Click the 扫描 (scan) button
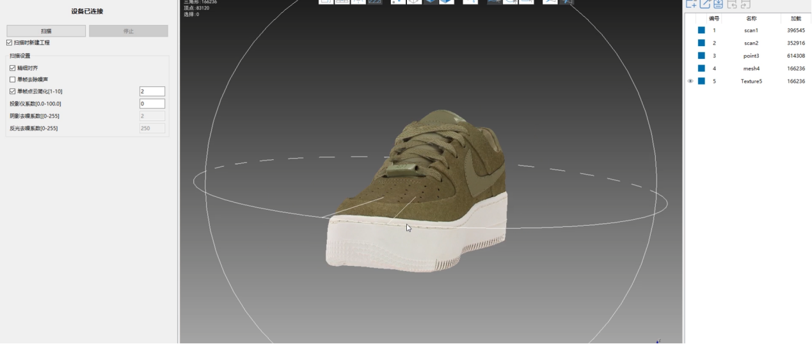 click(46, 31)
